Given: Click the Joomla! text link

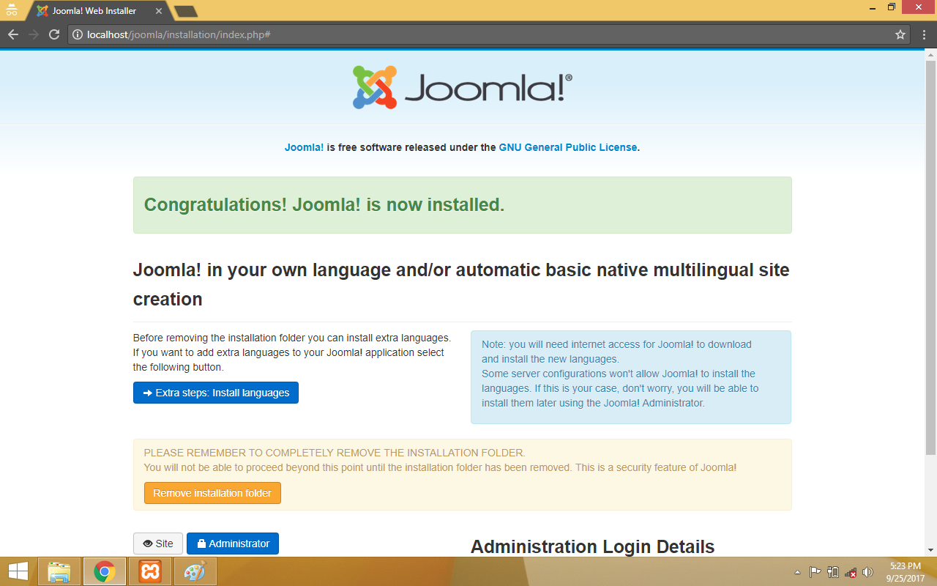Looking at the screenshot, I should click(x=304, y=147).
